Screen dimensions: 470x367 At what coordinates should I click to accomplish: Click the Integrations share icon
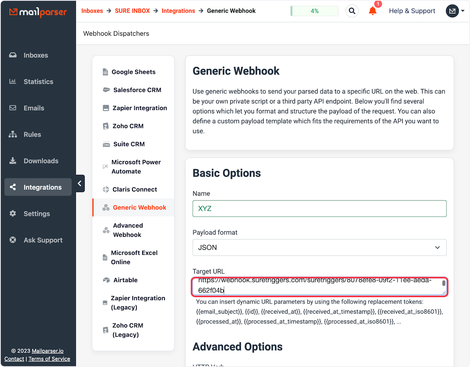(x=13, y=187)
